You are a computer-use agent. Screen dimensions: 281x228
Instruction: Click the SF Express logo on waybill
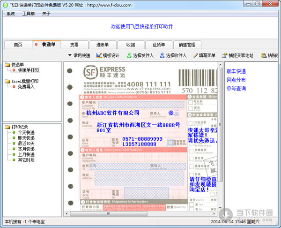tap(104, 72)
